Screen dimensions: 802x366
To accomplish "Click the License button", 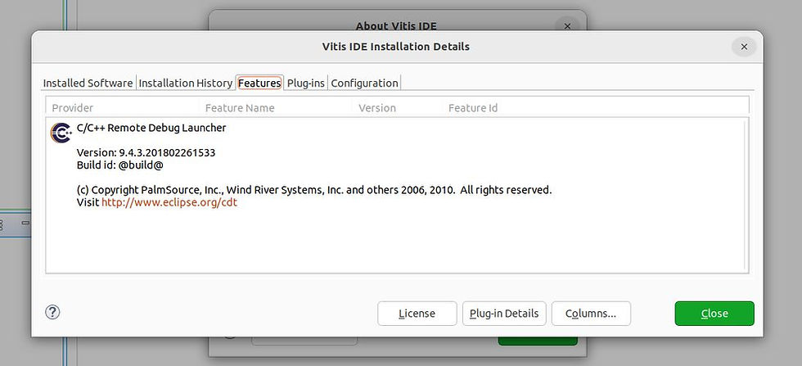I will tap(417, 314).
